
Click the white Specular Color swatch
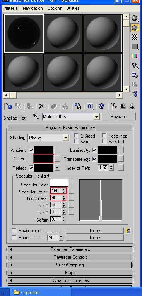(59, 183)
